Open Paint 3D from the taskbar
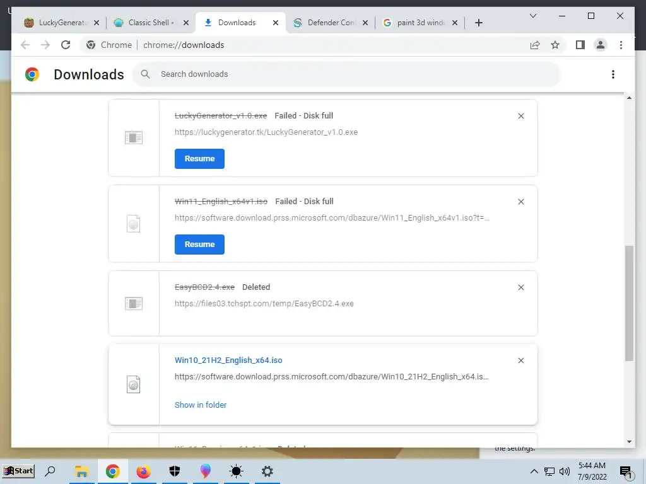The width and height of the screenshot is (646, 484). pyautogui.click(x=205, y=471)
